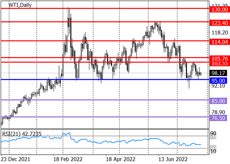The height and width of the screenshot is (164, 230).
Task: Click the 130.00 red price label
Action: [x=220, y=10]
